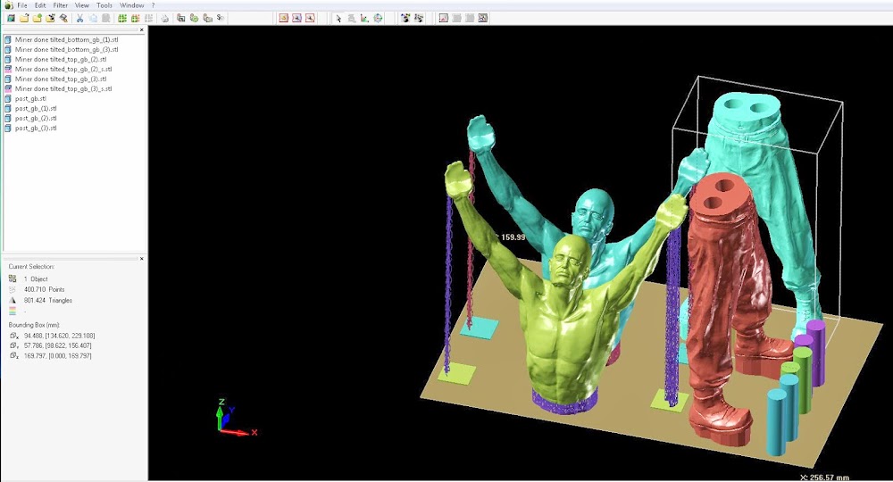Open the ? help menu

tap(153, 5)
